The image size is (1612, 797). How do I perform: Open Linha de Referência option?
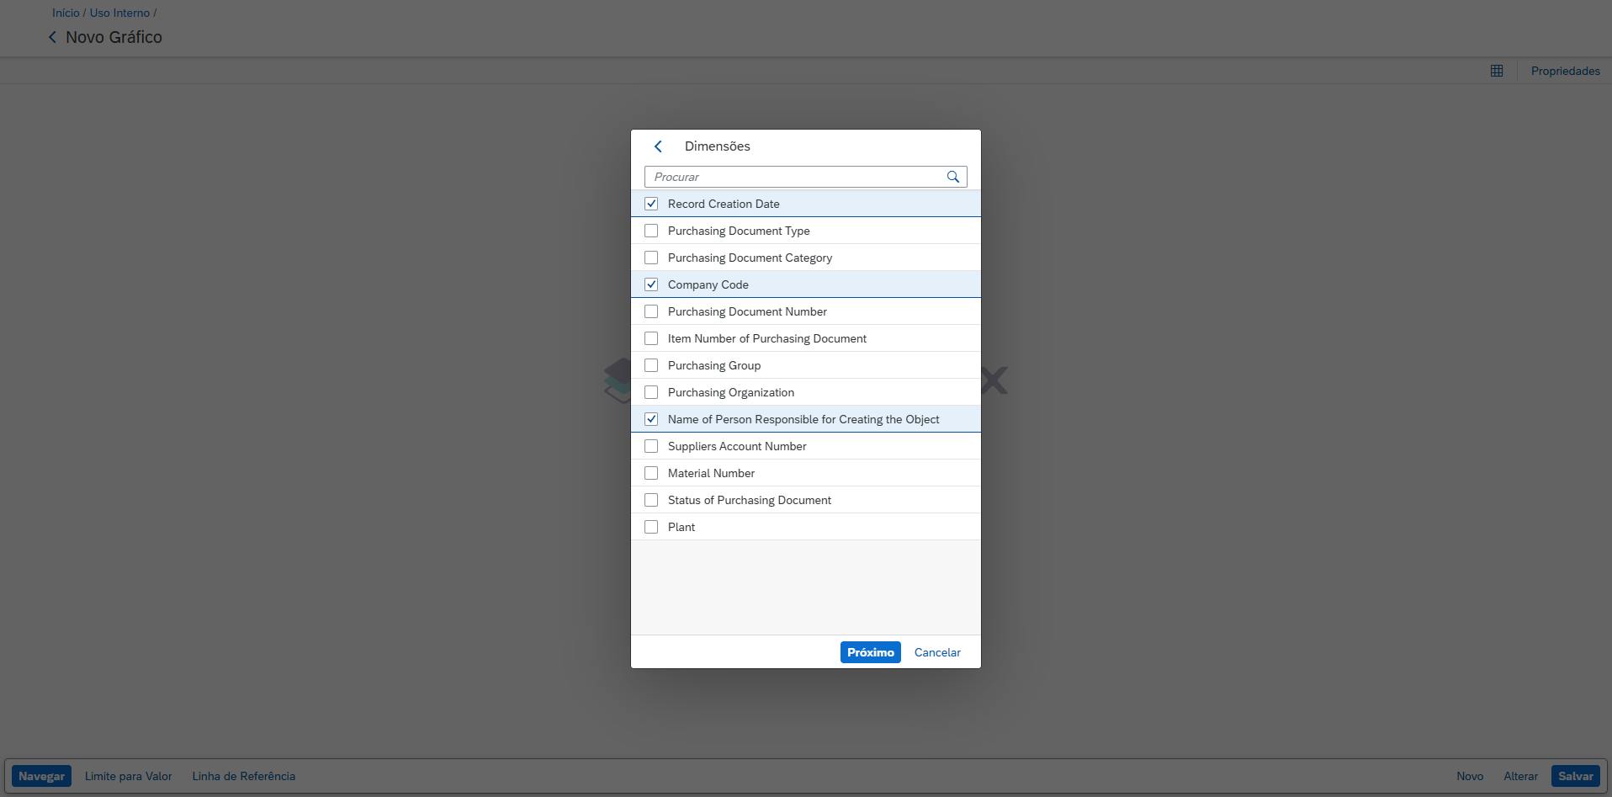pos(243,776)
